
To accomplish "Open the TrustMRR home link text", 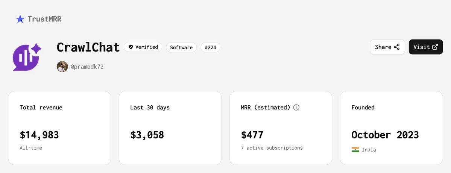I will (44, 19).
